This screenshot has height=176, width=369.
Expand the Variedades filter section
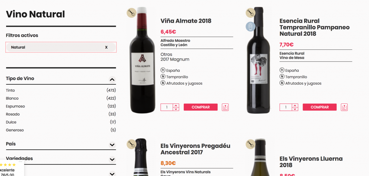coord(112,159)
